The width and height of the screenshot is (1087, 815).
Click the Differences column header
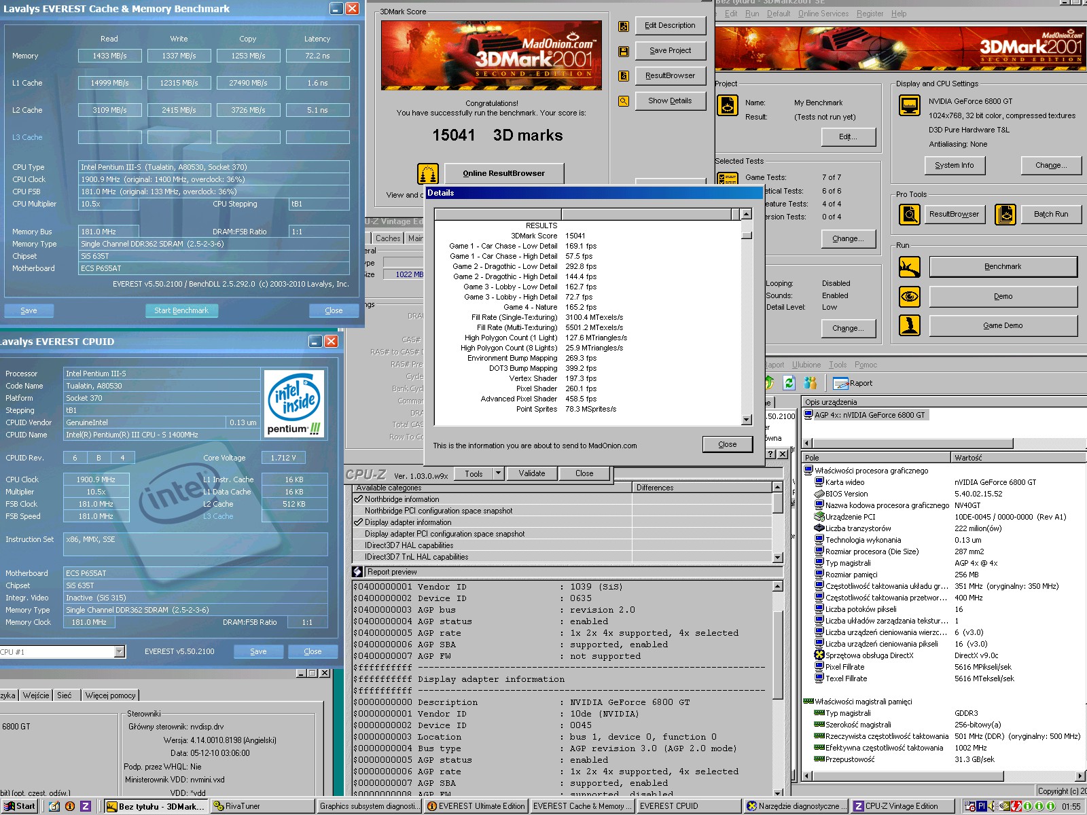[x=702, y=488]
